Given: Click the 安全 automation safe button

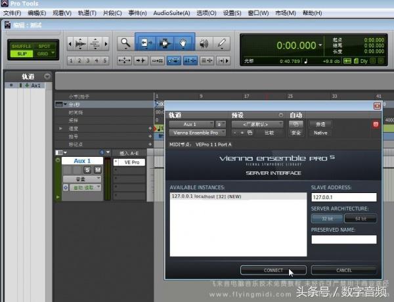Looking at the screenshot, I should pyautogui.click(x=295, y=133).
